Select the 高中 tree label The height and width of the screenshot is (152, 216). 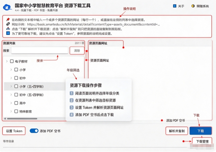23,103
